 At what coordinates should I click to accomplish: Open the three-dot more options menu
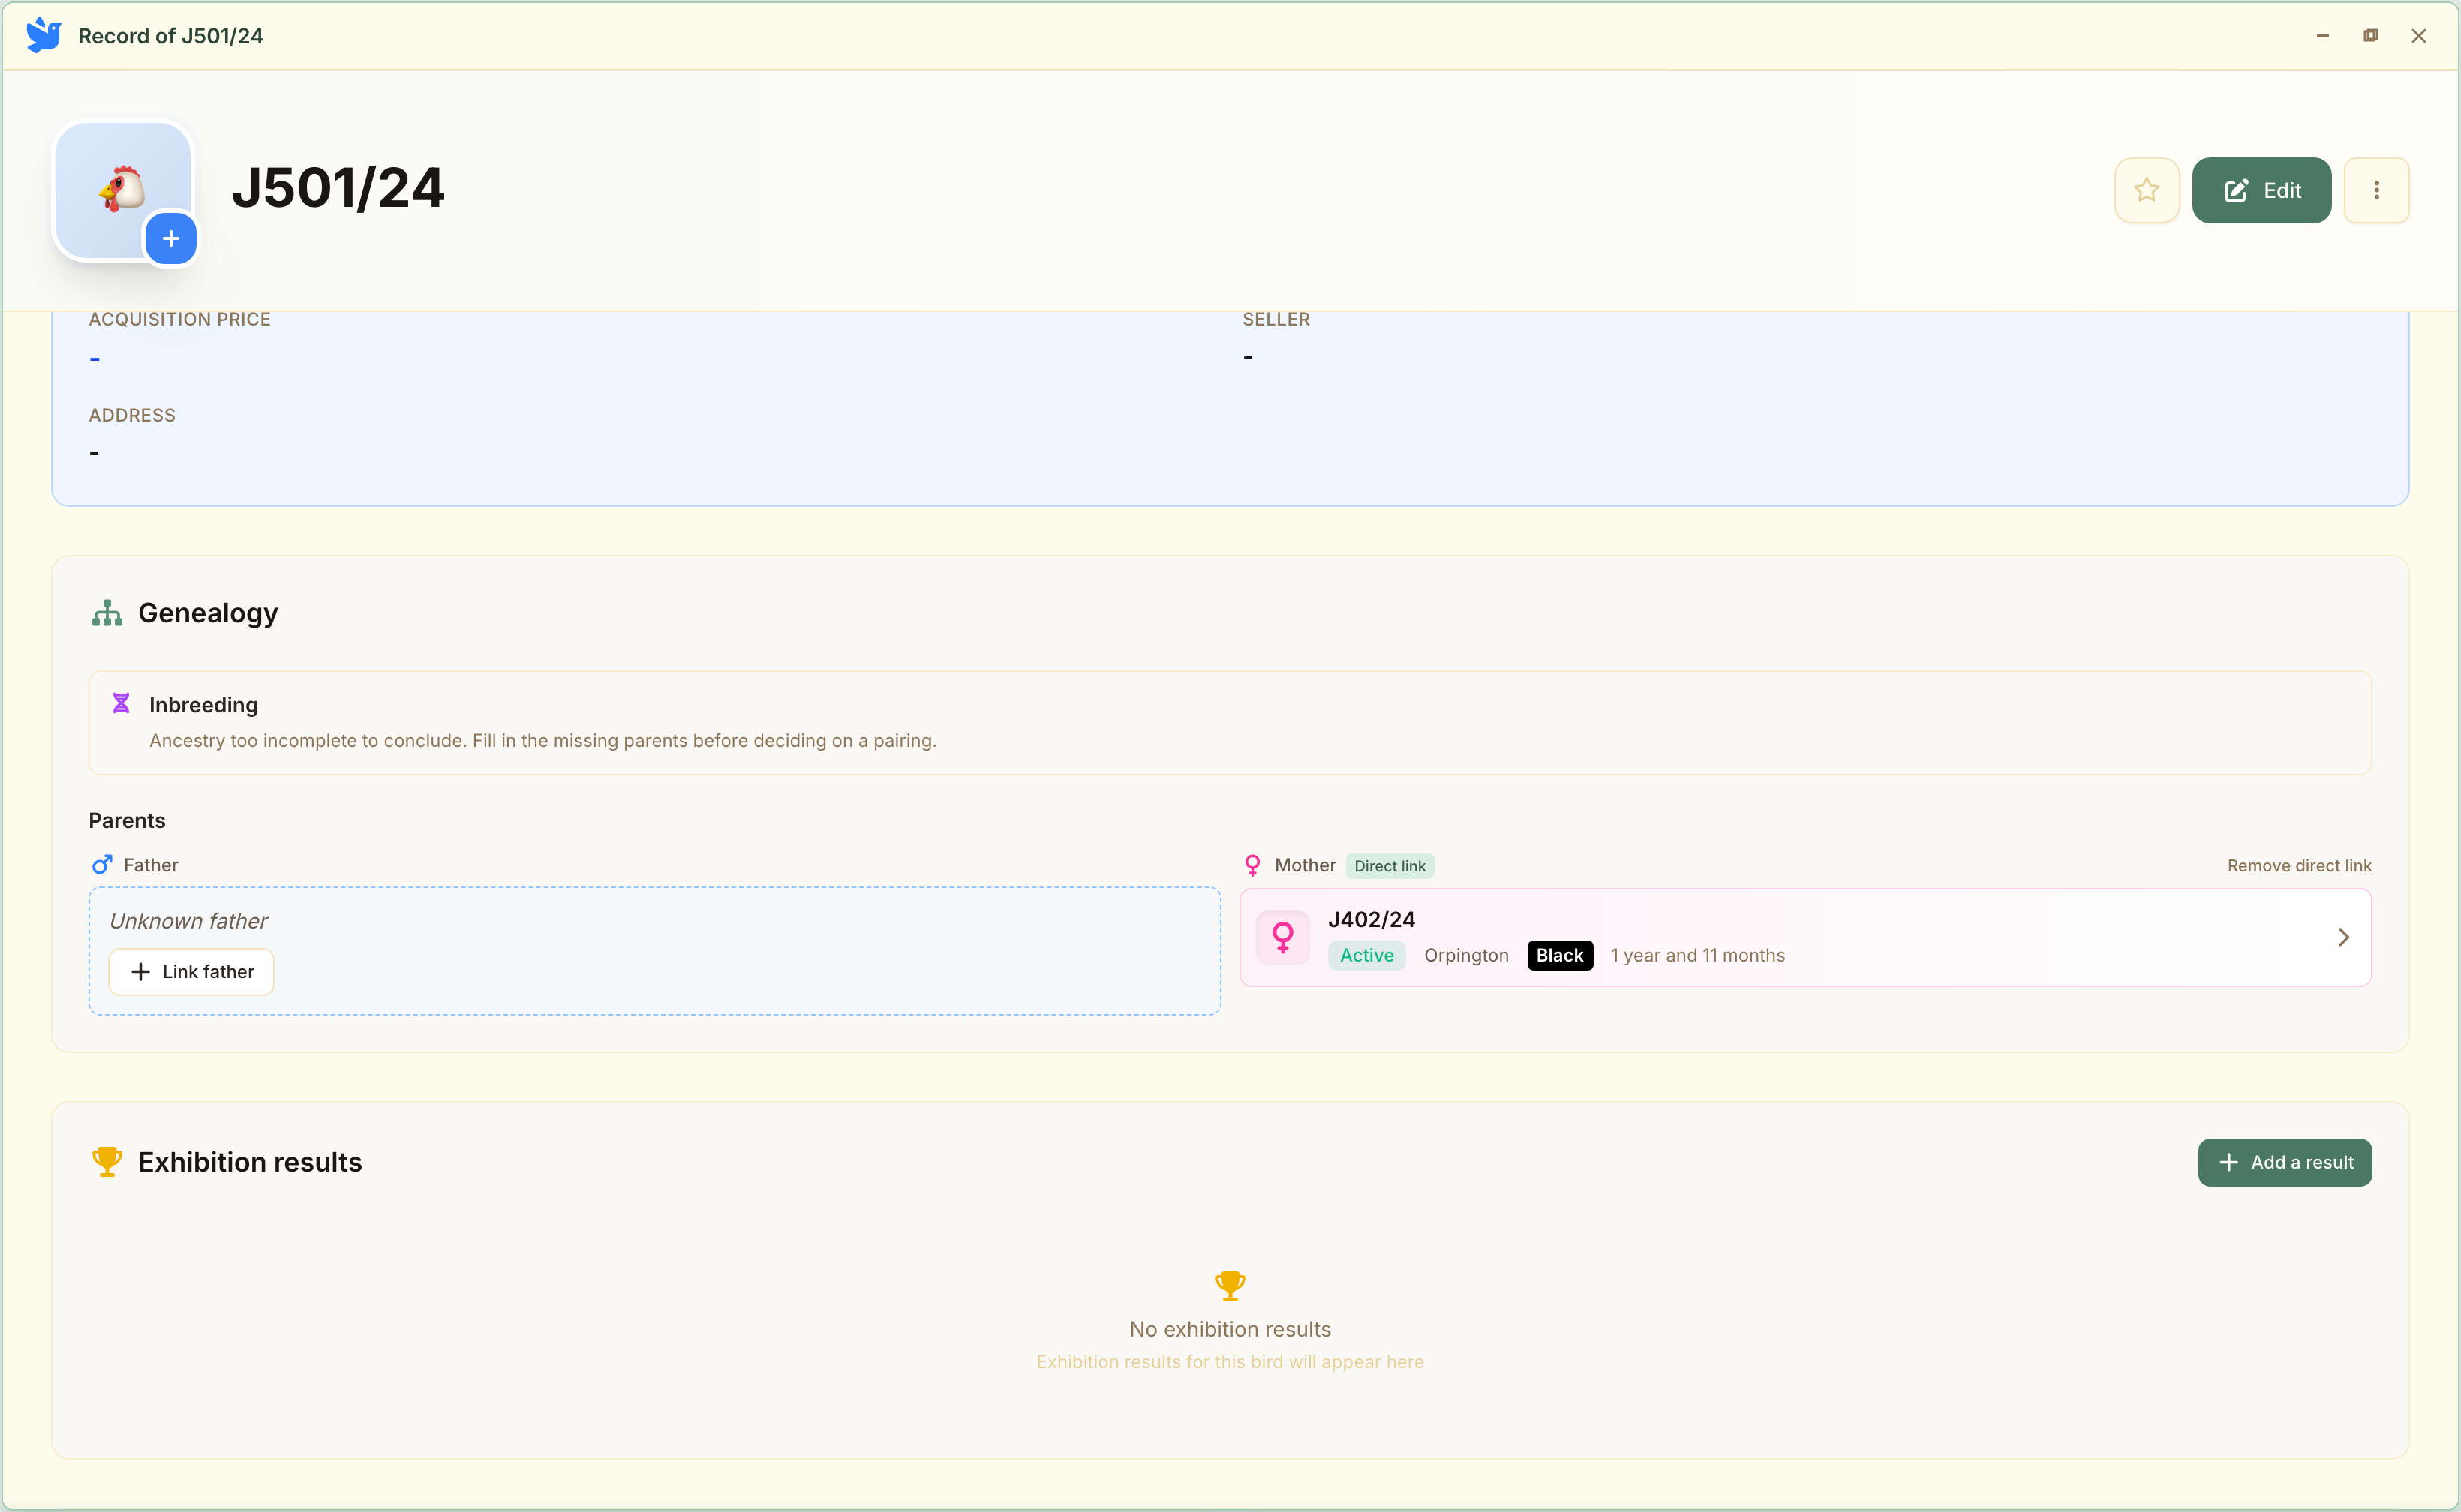pyautogui.click(x=2376, y=190)
